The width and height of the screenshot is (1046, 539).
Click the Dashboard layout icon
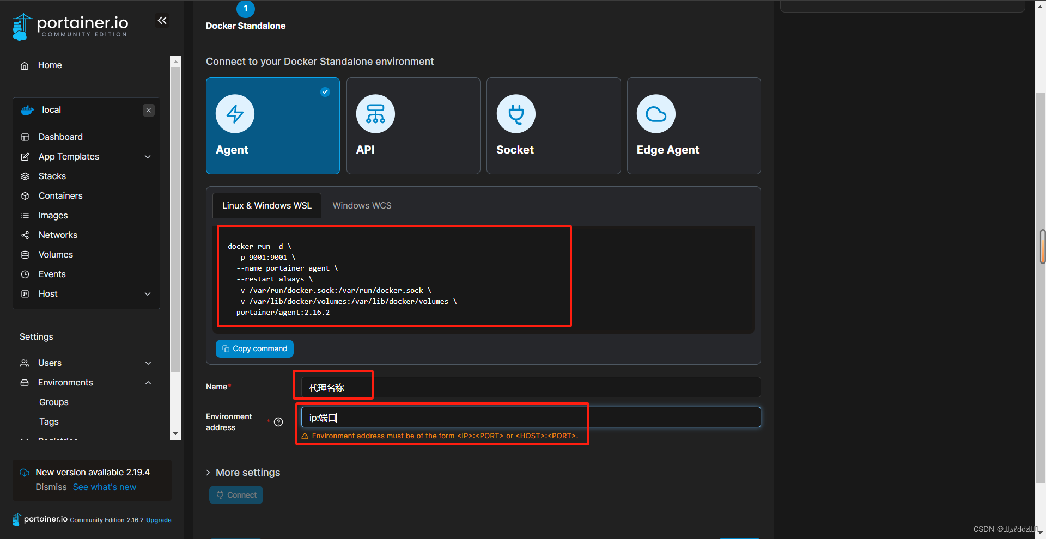[25, 137]
